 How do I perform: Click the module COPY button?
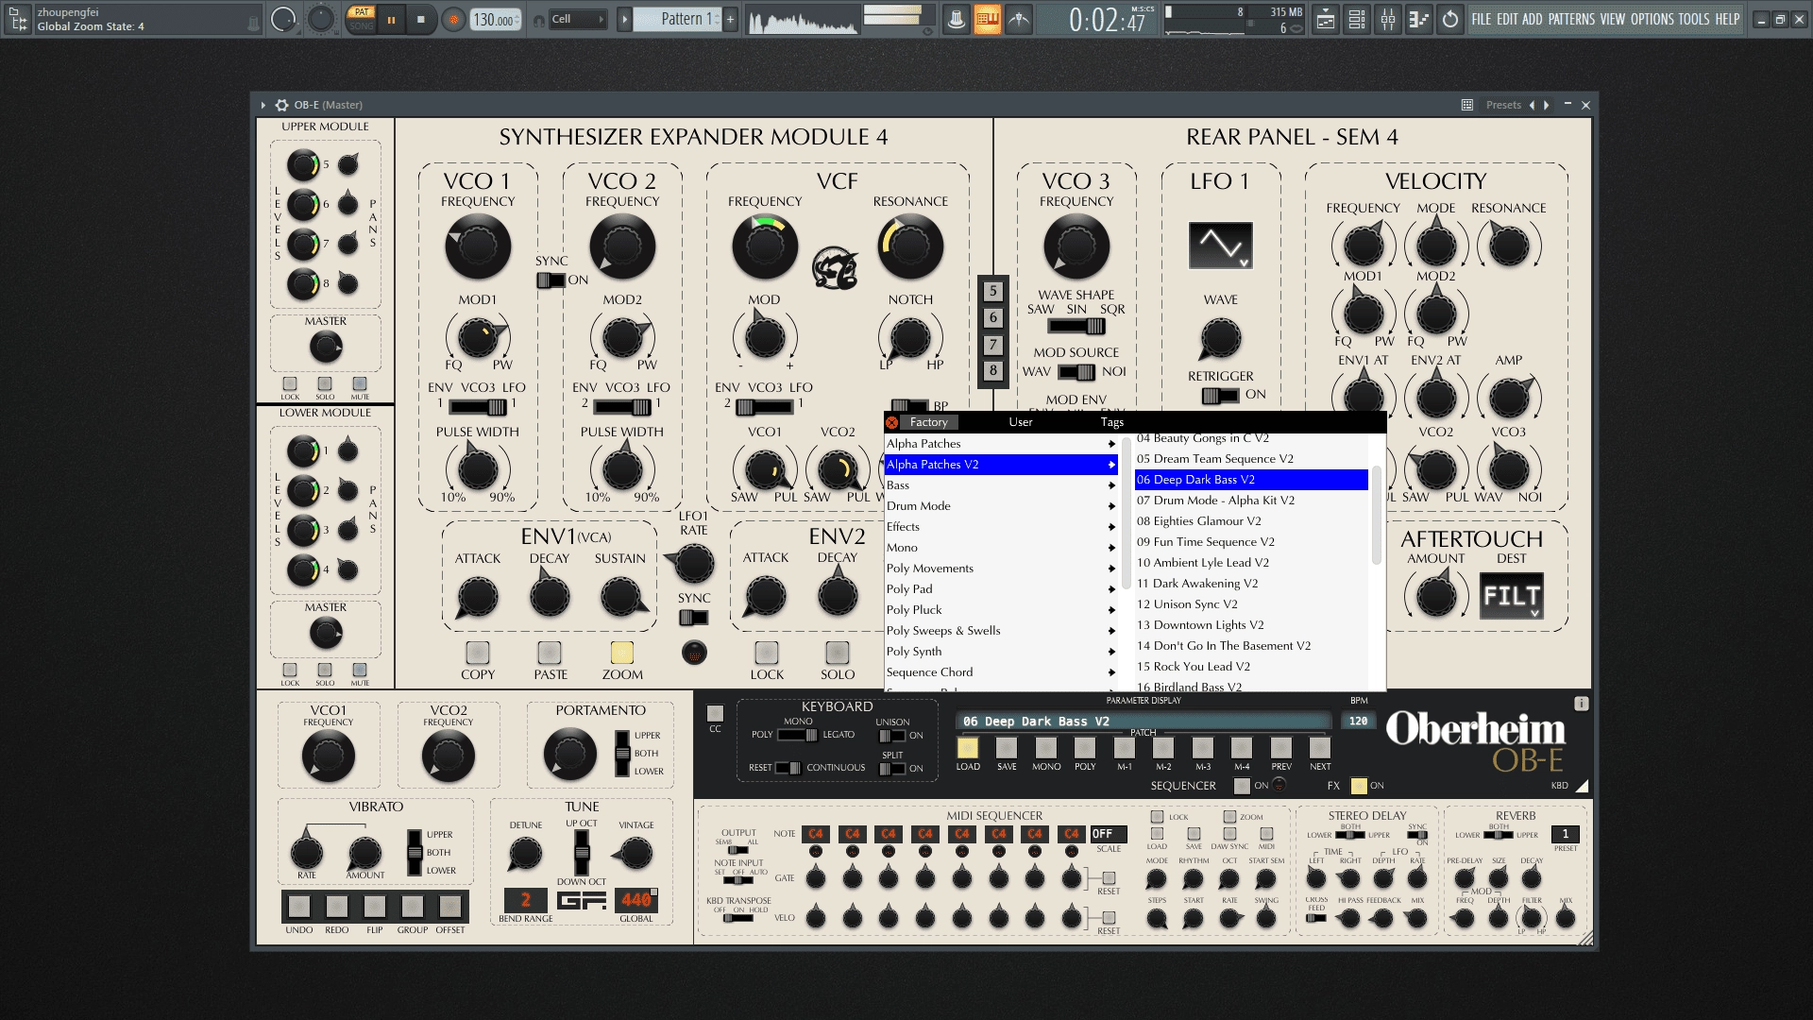click(478, 653)
